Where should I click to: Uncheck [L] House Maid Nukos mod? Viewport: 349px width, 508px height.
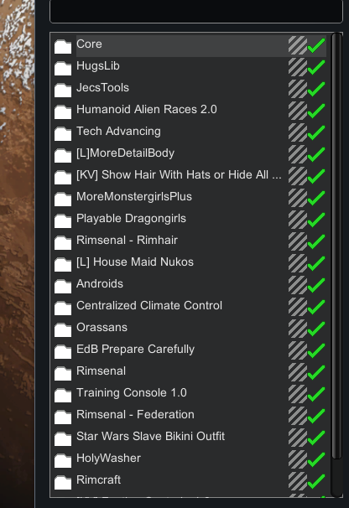coord(316,263)
